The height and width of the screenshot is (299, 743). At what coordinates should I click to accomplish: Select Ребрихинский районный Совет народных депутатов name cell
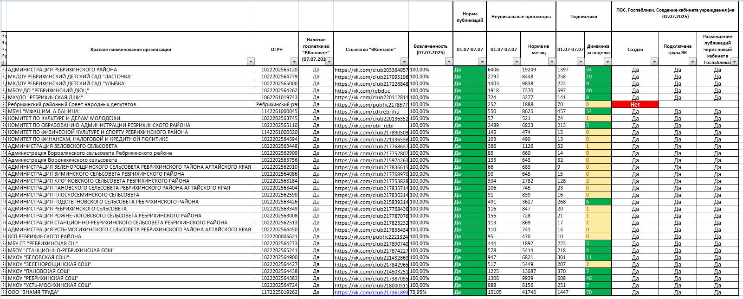pyautogui.click(x=131, y=105)
